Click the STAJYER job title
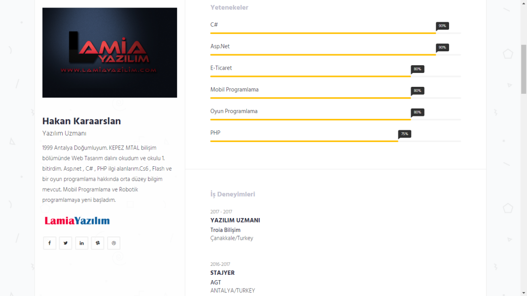 tap(222, 273)
